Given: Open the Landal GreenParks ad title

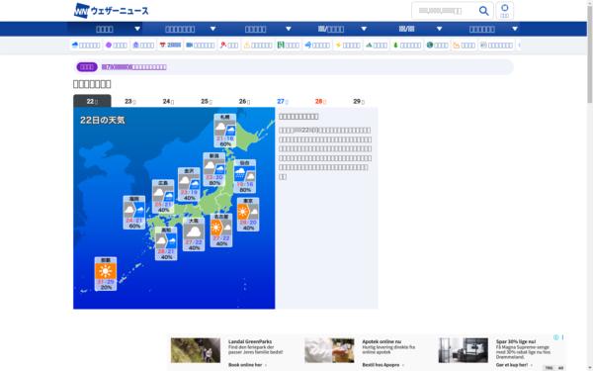Looking at the screenshot, I should [x=250, y=341].
